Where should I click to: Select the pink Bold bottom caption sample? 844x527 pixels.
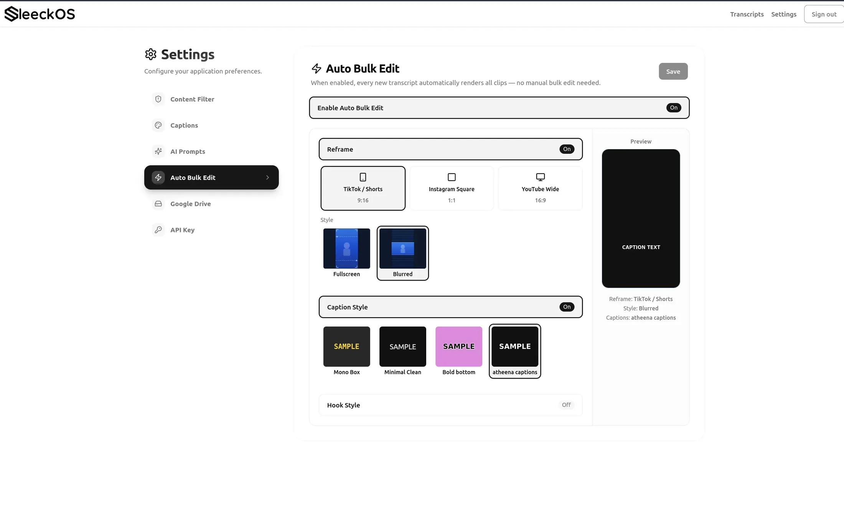tap(458, 346)
